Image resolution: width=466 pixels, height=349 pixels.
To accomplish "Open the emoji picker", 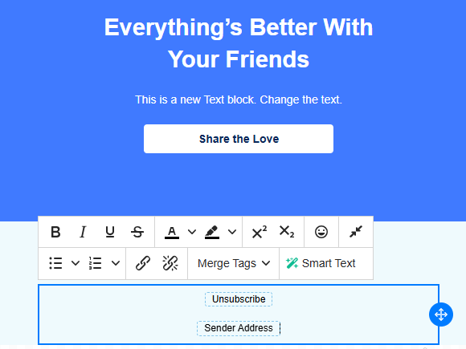I will pos(321,232).
